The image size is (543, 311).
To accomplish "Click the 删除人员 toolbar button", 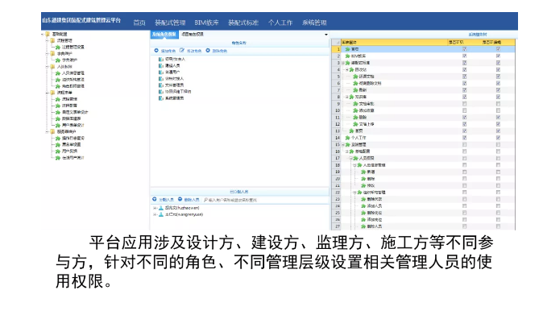I will pos(189,200).
